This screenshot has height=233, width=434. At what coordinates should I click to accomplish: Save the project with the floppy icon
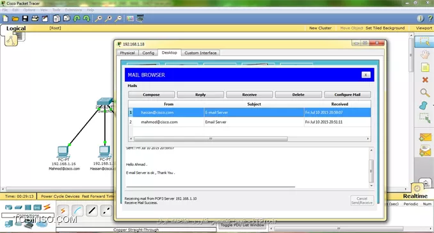pos(25,19)
